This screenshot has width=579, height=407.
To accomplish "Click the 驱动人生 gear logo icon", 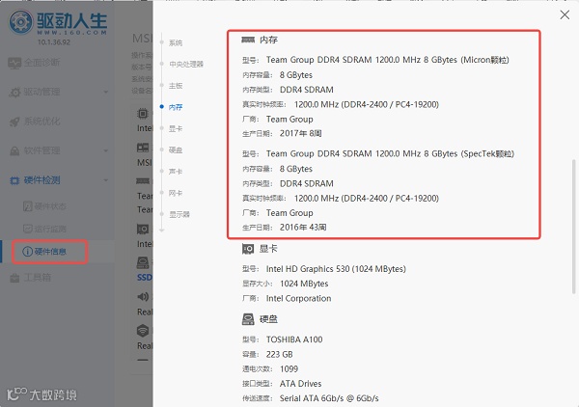I will pos(20,22).
